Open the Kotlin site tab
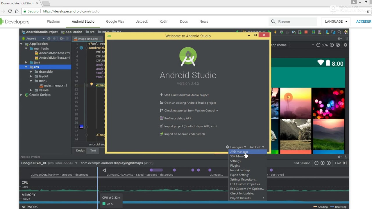The height and width of the screenshot is (209, 372). (x=164, y=21)
